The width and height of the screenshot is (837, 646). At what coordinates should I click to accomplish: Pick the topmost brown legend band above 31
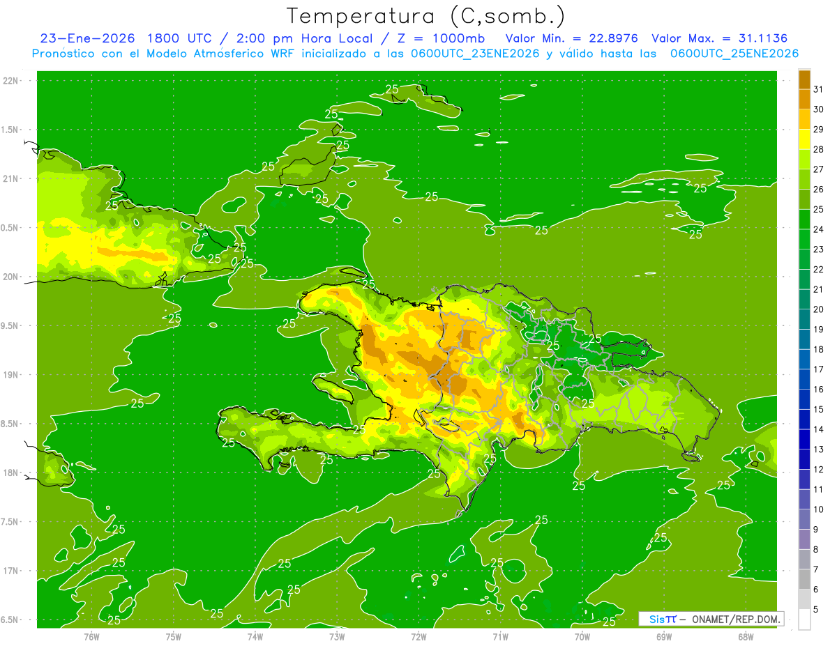[x=804, y=79]
